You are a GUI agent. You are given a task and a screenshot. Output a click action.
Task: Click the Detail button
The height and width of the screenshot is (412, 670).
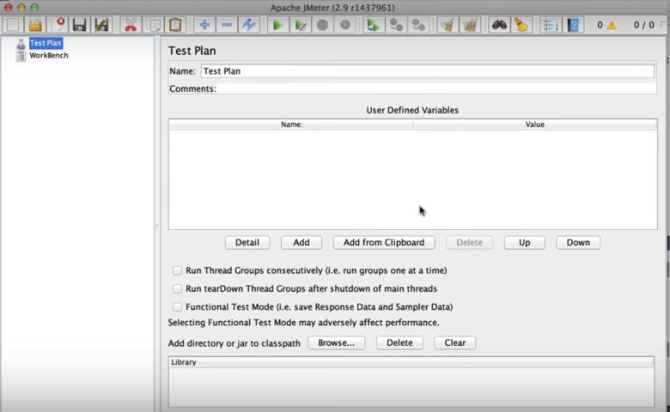coord(247,243)
